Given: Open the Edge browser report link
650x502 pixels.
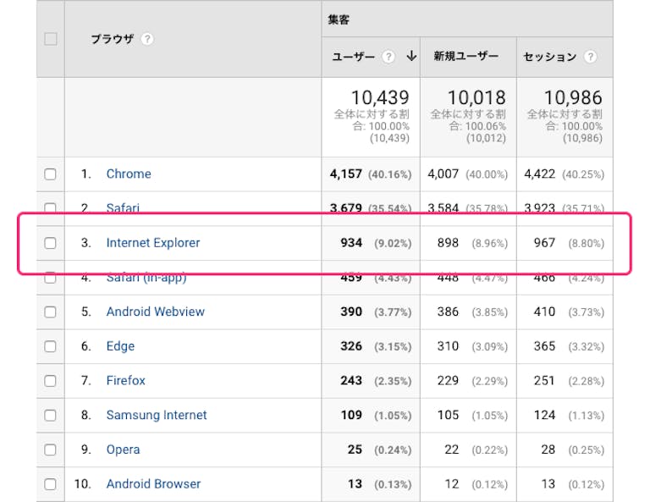Looking at the screenshot, I should (120, 346).
